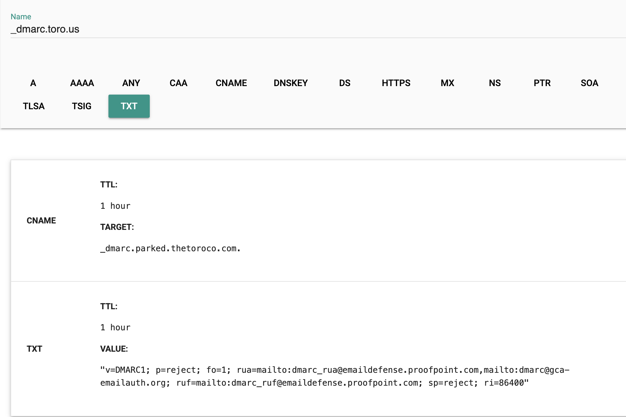This screenshot has width=626, height=417.
Task: Select HTTPS record type
Action: point(396,83)
